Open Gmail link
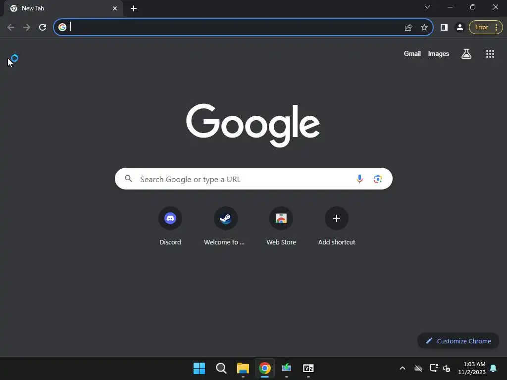507x380 pixels. pyautogui.click(x=412, y=53)
